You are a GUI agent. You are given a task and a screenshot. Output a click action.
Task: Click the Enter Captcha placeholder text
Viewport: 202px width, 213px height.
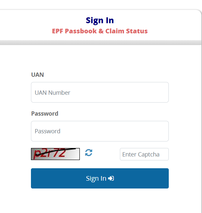141,154
